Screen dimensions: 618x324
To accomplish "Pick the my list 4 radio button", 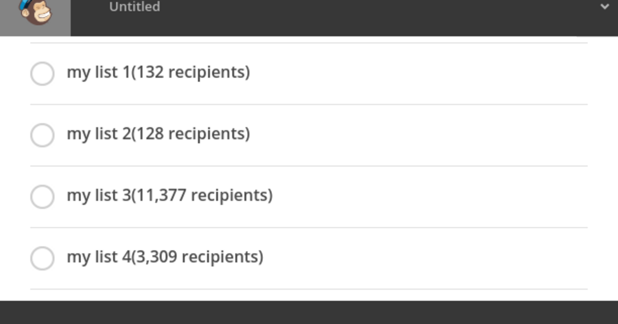I will pyautogui.click(x=42, y=258).
